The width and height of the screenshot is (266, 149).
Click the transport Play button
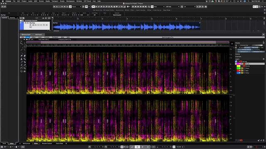143,147
